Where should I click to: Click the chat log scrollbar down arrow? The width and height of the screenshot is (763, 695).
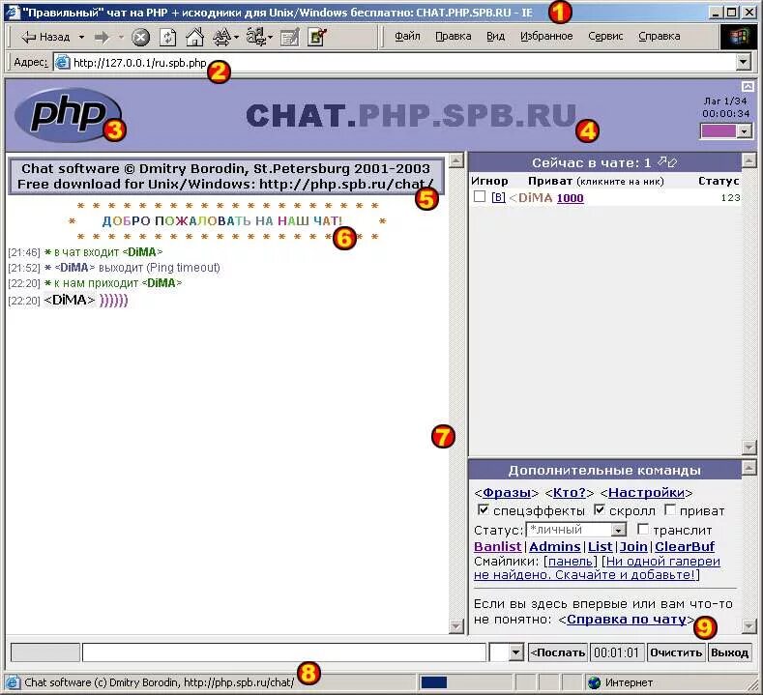coord(455,626)
